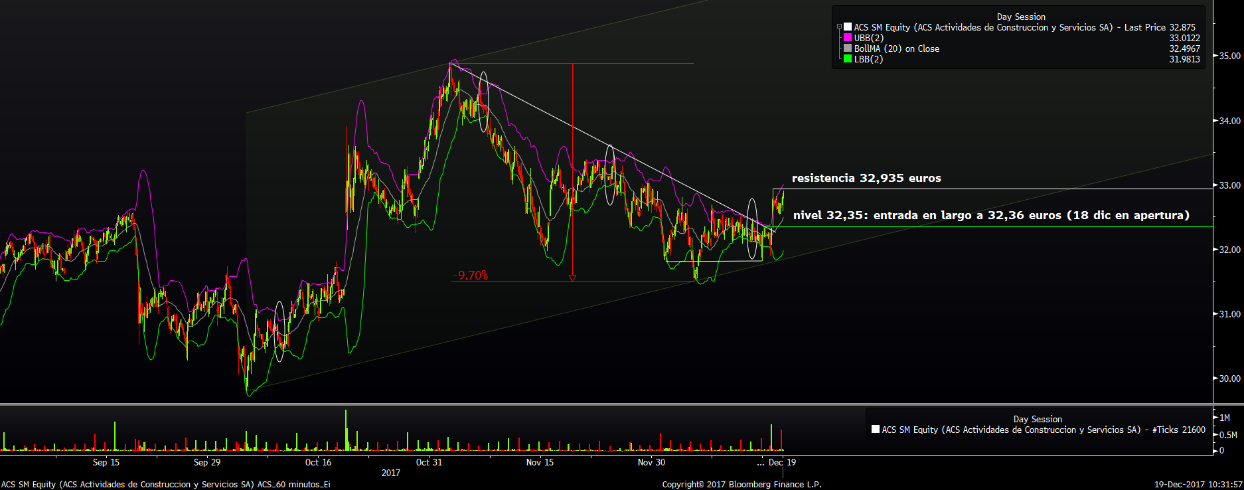Click the white swatch in the #Ticks volume legend
The height and width of the screenshot is (490, 1244).
(876, 430)
